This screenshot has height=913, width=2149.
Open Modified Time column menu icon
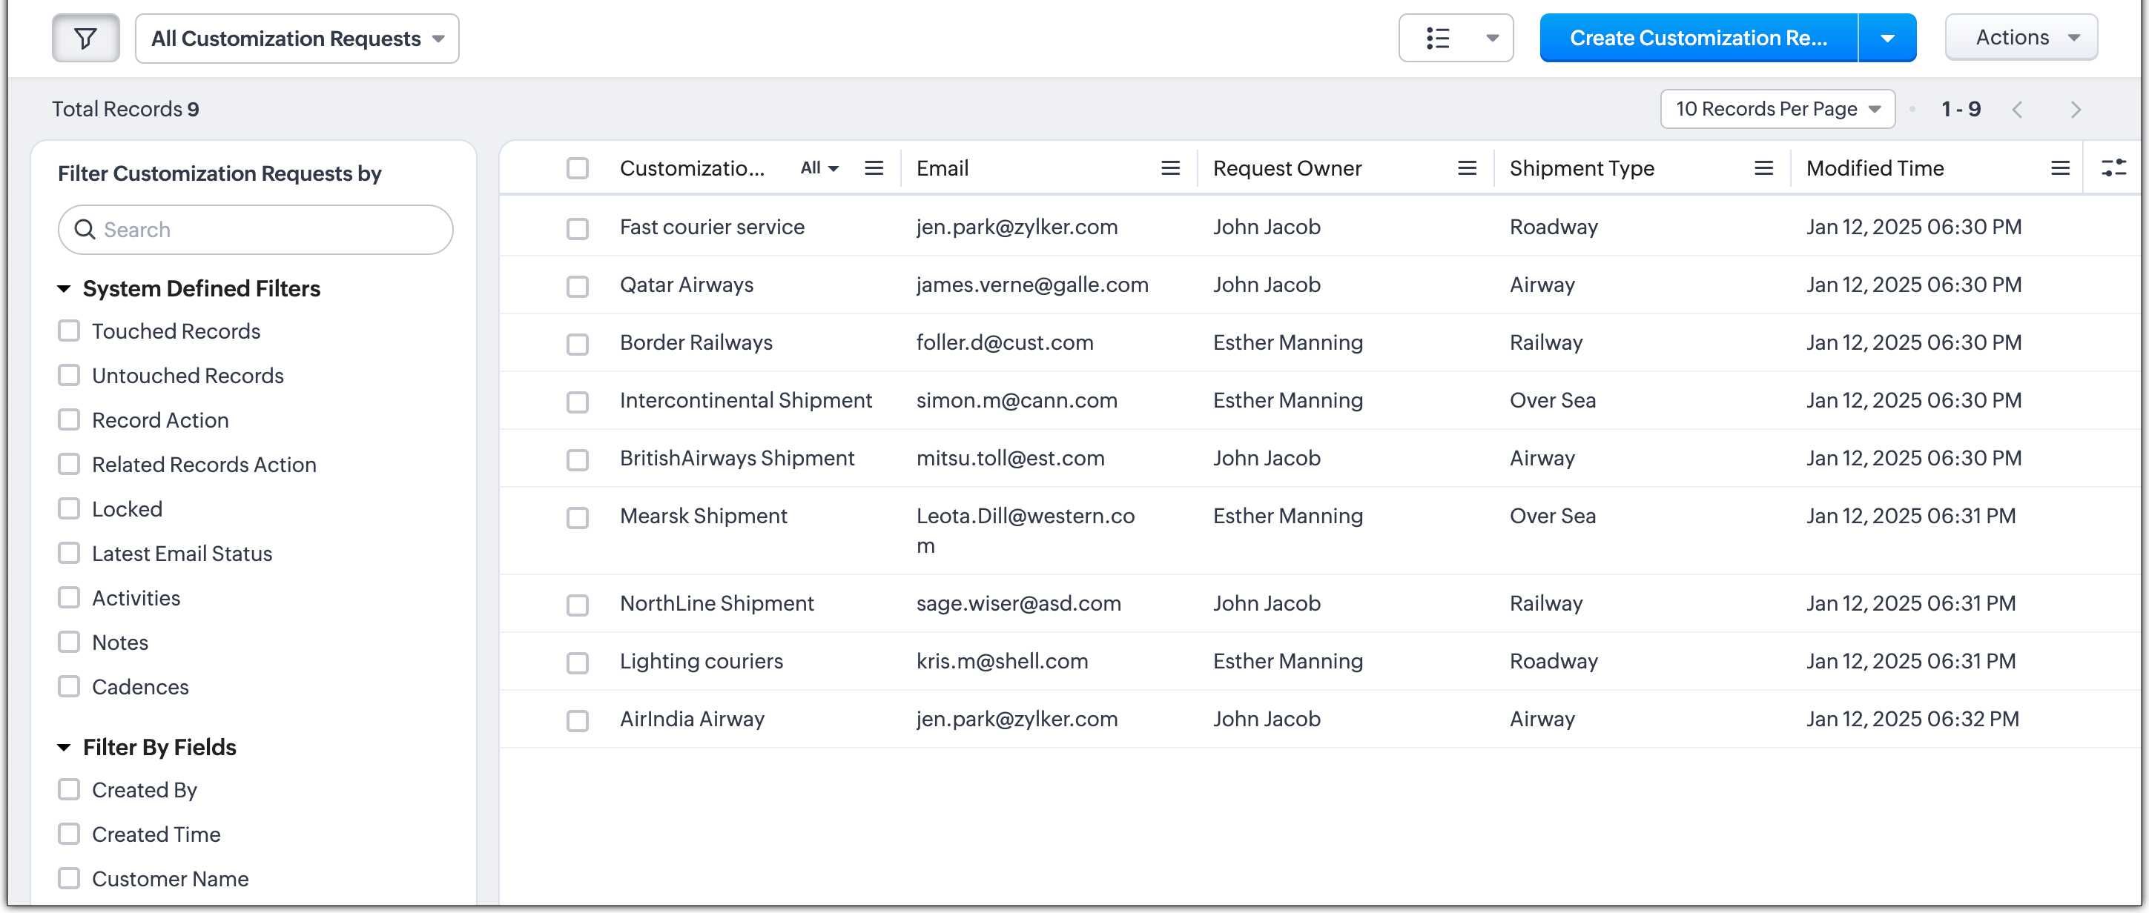(2060, 168)
